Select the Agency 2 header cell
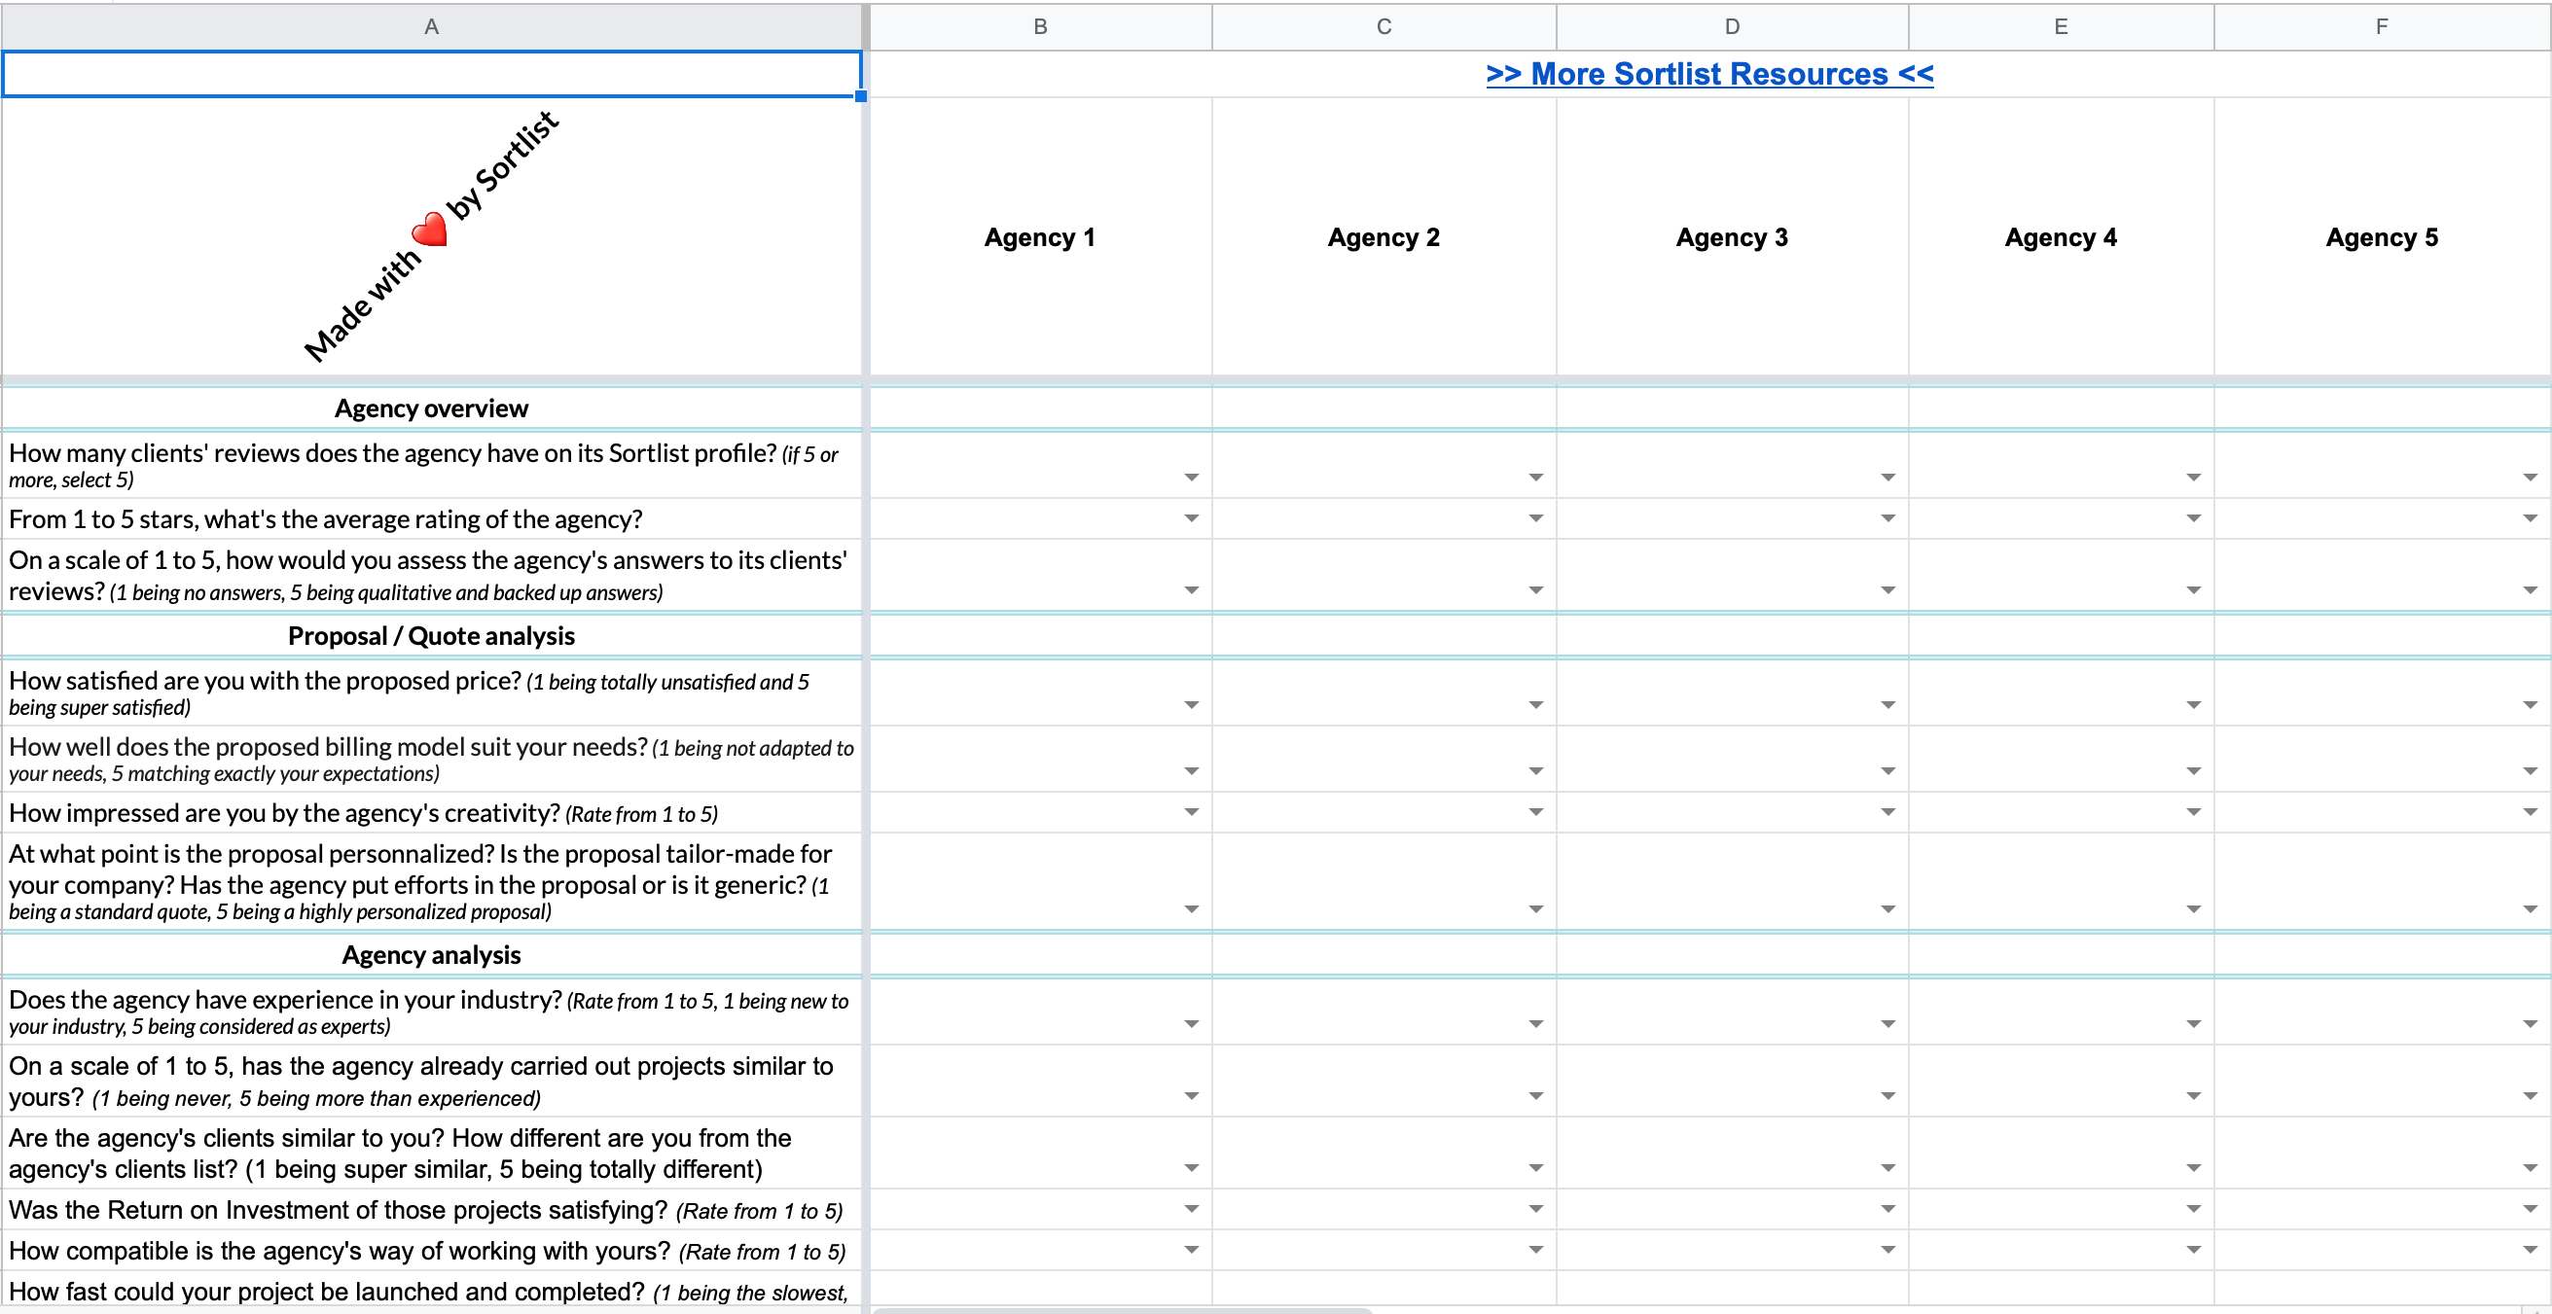The image size is (2552, 1314). [x=1384, y=236]
